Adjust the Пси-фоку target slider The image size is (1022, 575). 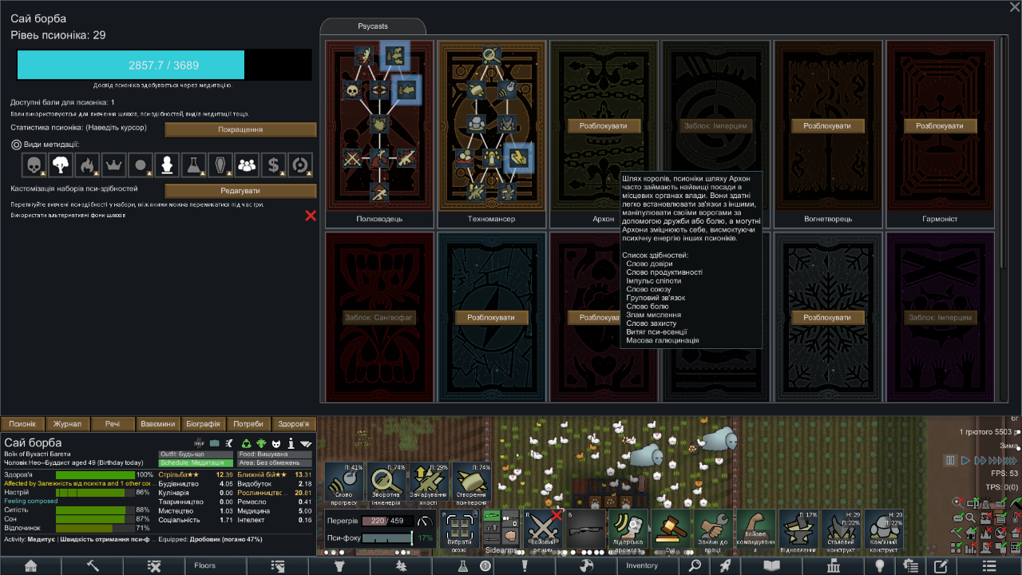click(387, 538)
